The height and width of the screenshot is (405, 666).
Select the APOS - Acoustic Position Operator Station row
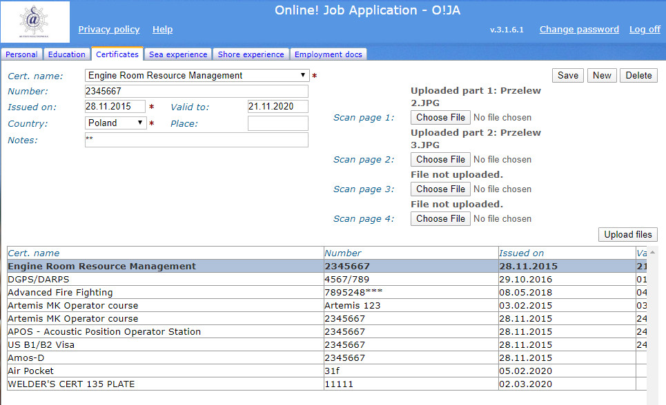click(x=327, y=331)
